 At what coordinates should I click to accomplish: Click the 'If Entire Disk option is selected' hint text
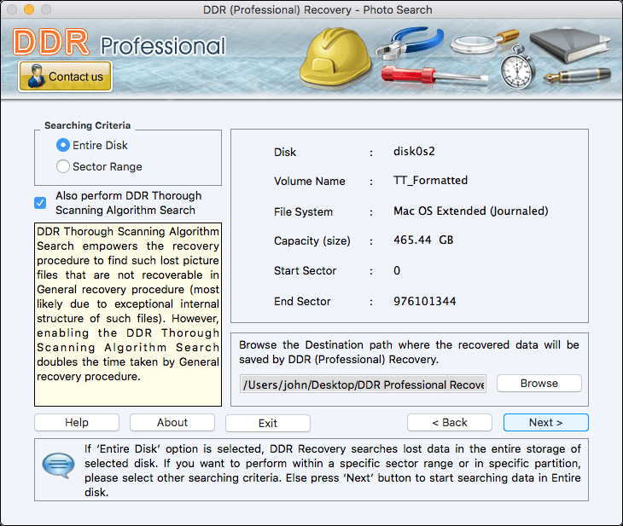click(x=332, y=471)
